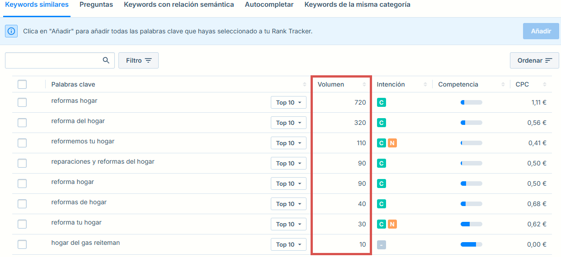
Task: Click the Filtro button
Action: pos(138,60)
